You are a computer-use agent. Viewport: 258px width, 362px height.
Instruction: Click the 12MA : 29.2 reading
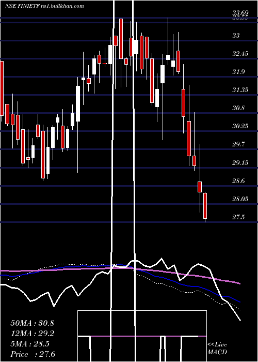[x=32, y=334]
